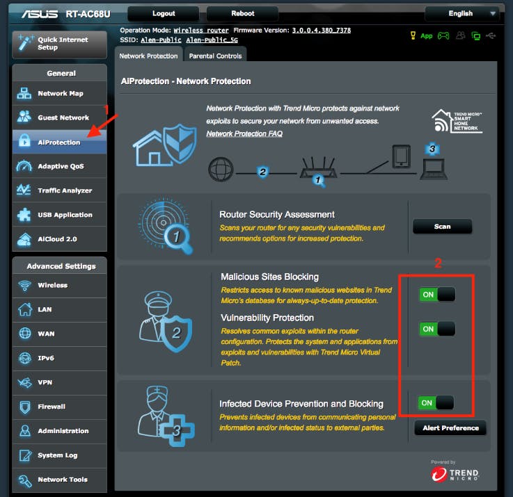Click the Trend Micro Smart Home Network logo
This screenshot has height=497, width=513.
coord(457,120)
